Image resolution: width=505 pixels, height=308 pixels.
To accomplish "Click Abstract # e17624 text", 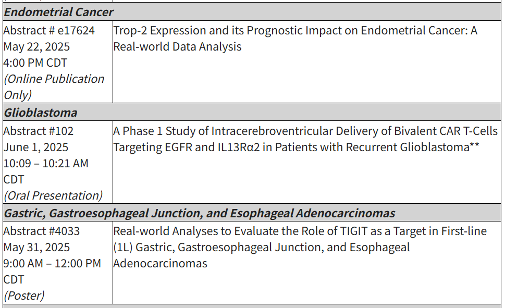I will 49,30.
